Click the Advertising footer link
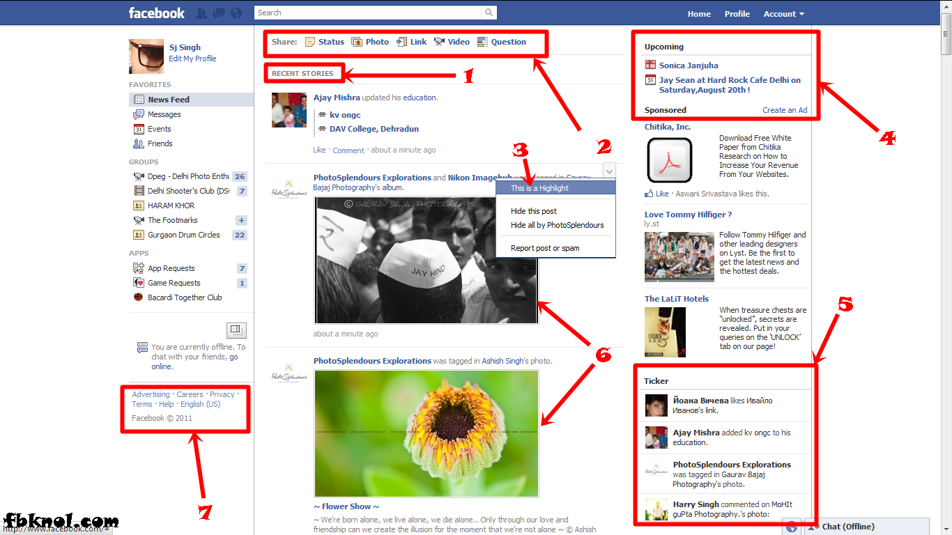The image size is (952, 535). coord(151,394)
